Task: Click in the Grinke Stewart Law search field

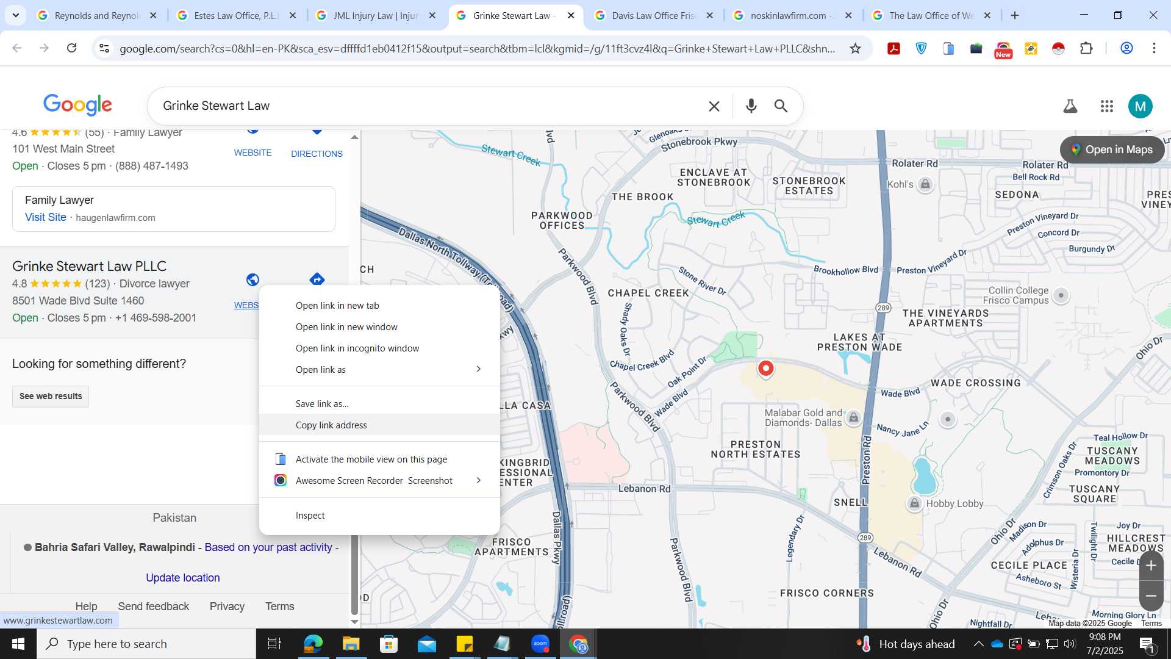Action: (x=427, y=106)
